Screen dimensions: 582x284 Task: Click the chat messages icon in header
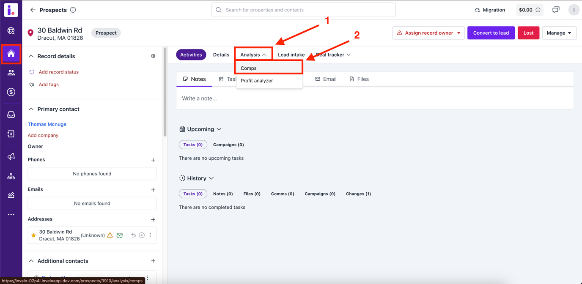(x=556, y=10)
